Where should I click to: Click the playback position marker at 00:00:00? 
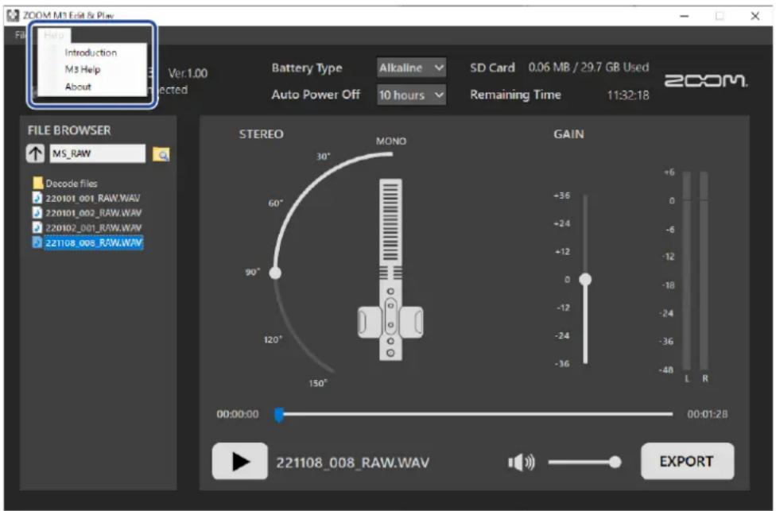pyautogui.click(x=279, y=415)
